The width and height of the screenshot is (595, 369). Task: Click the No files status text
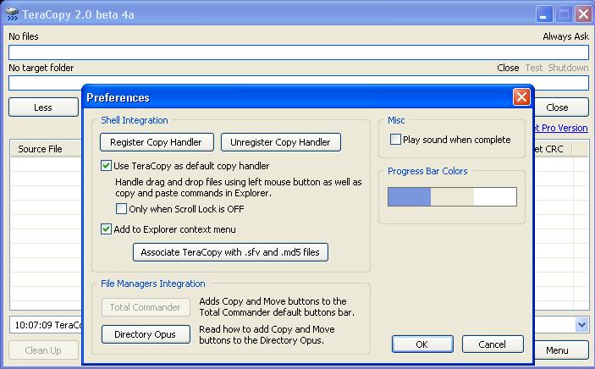coord(24,36)
